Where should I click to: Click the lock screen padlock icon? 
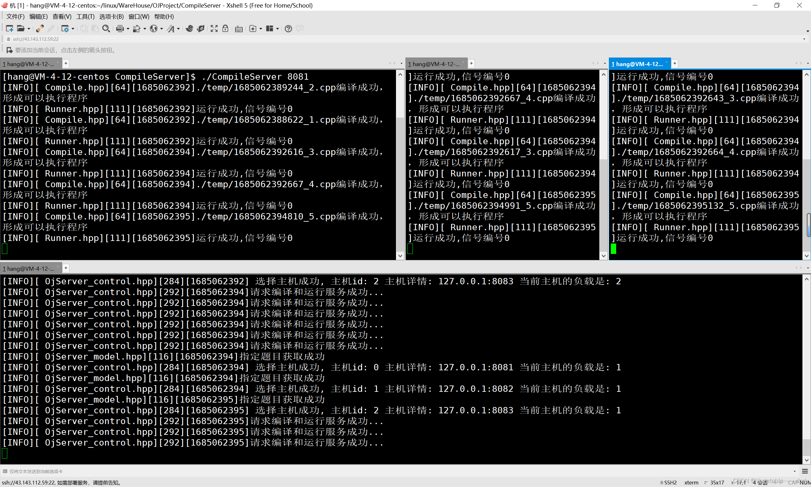(x=225, y=28)
